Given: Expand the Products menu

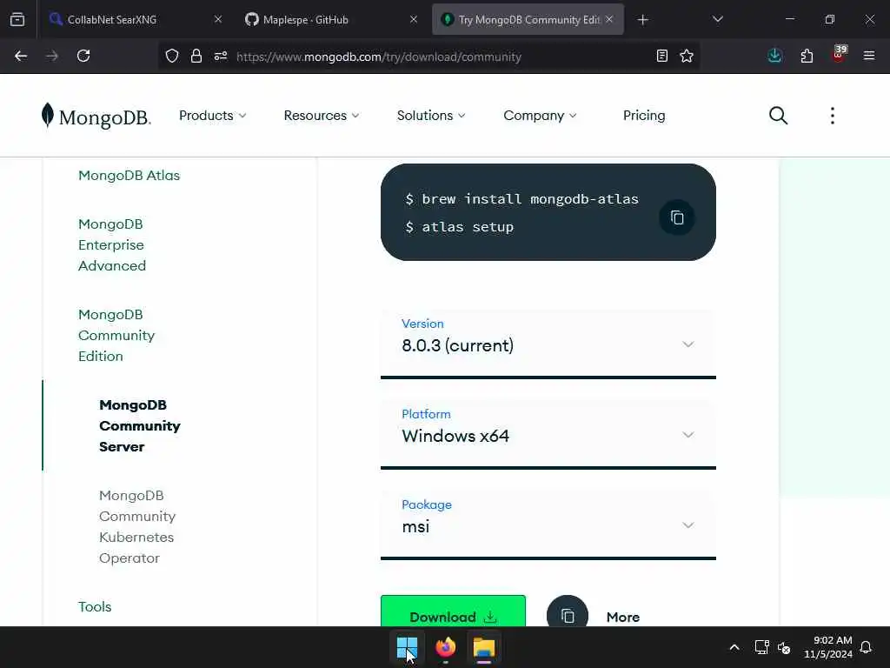Looking at the screenshot, I should (x=212, y=116).
